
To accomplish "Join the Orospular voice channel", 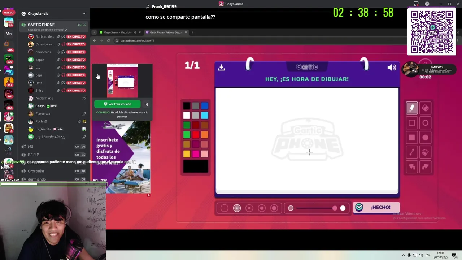I will (x=53, y=171).
